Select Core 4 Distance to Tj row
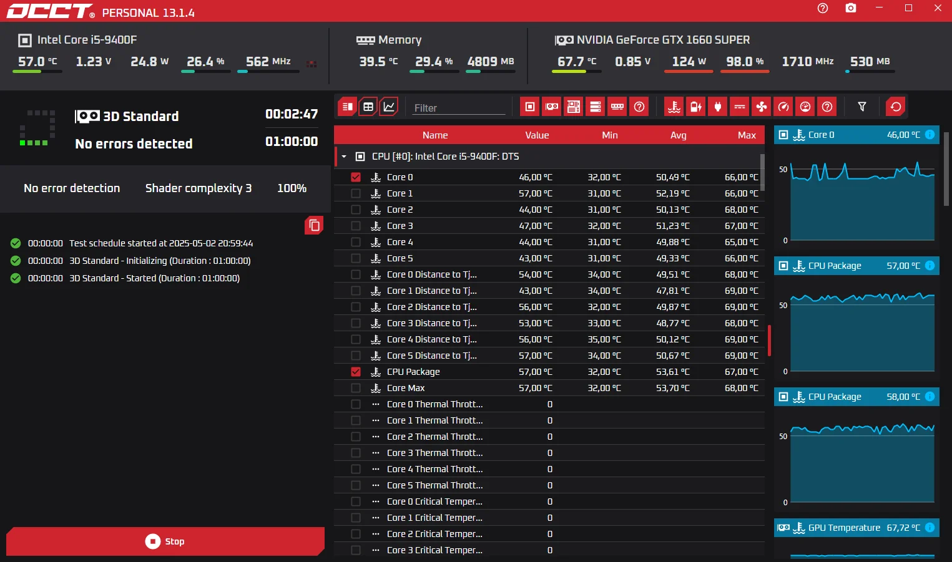 click(549, 339)
